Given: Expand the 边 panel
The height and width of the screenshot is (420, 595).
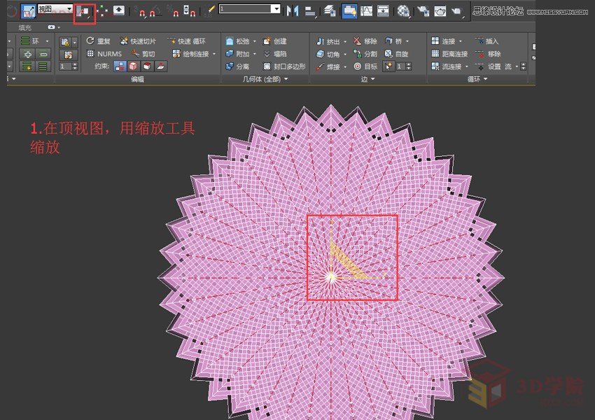Looking at the screenshot, I should (x=367, y=79).
